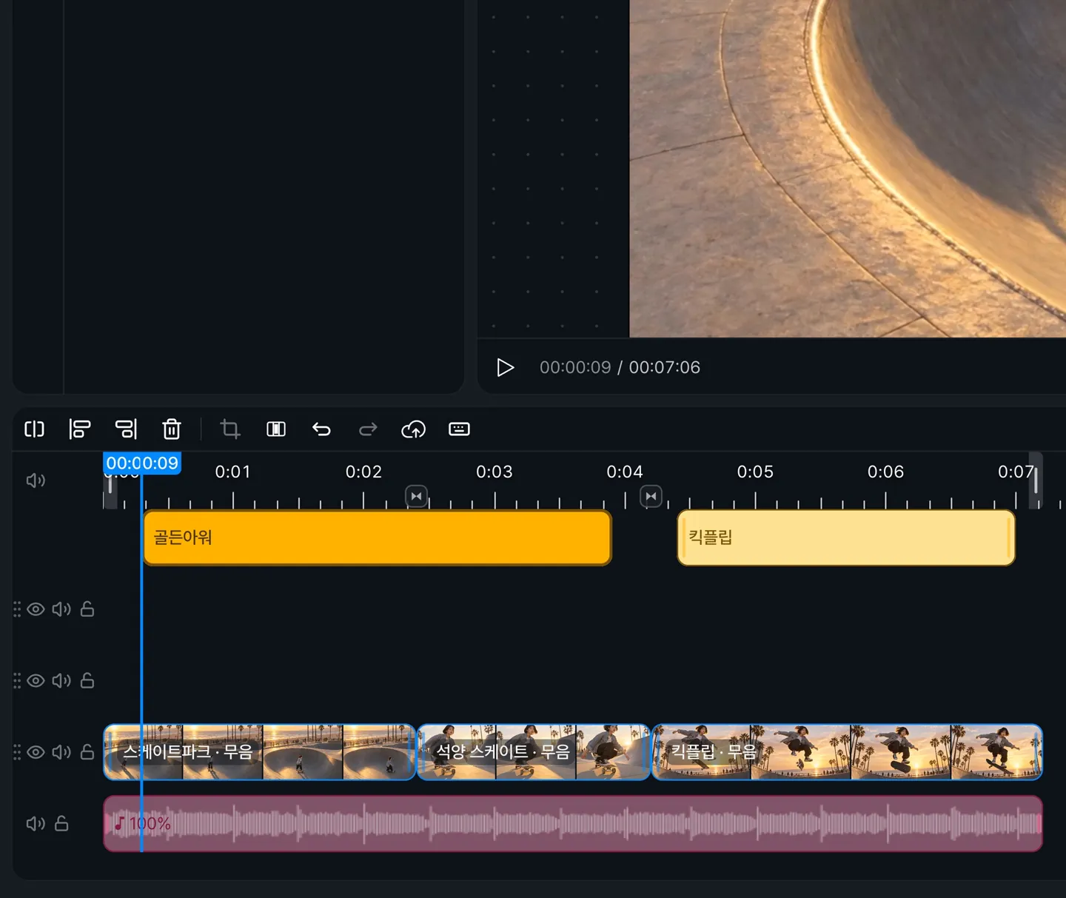
Task: Redo the last undone edit
Action: 368,429
